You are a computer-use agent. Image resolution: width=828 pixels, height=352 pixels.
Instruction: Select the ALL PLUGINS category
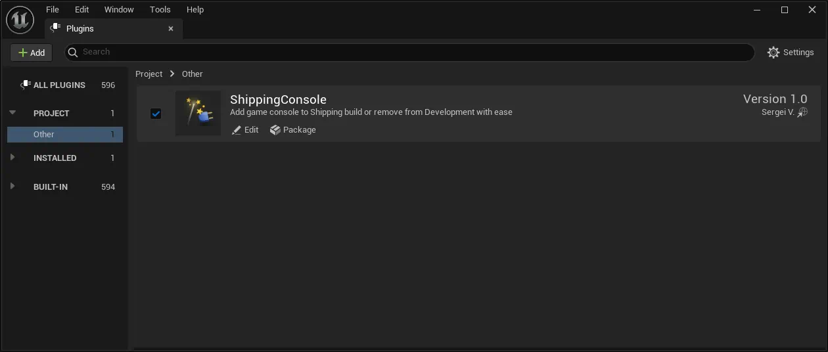65,85
